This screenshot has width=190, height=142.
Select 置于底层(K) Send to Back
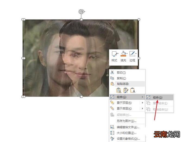[127, 108]
